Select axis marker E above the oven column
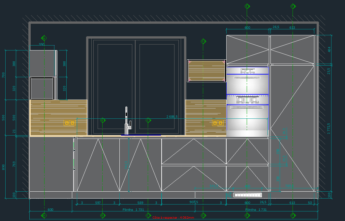Viewport: 345px width, 221px height. click(x=247, y=6)
